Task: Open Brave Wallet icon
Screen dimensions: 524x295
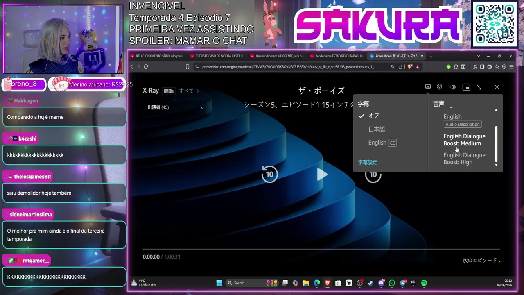Action: click(x=490, y=67)
